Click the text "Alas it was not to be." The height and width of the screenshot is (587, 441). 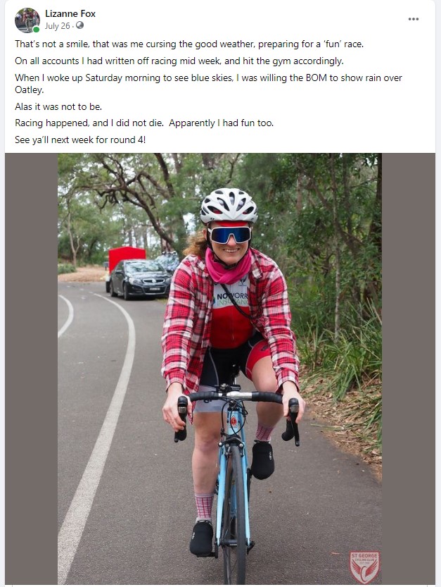coord(58,106)
